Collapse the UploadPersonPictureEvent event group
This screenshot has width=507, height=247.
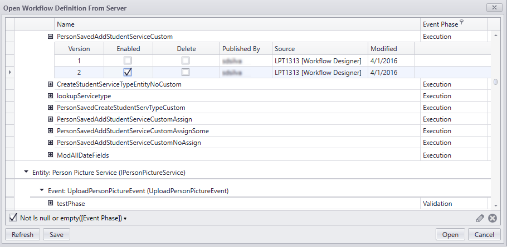pyautogui.click(x=42, y=190)
